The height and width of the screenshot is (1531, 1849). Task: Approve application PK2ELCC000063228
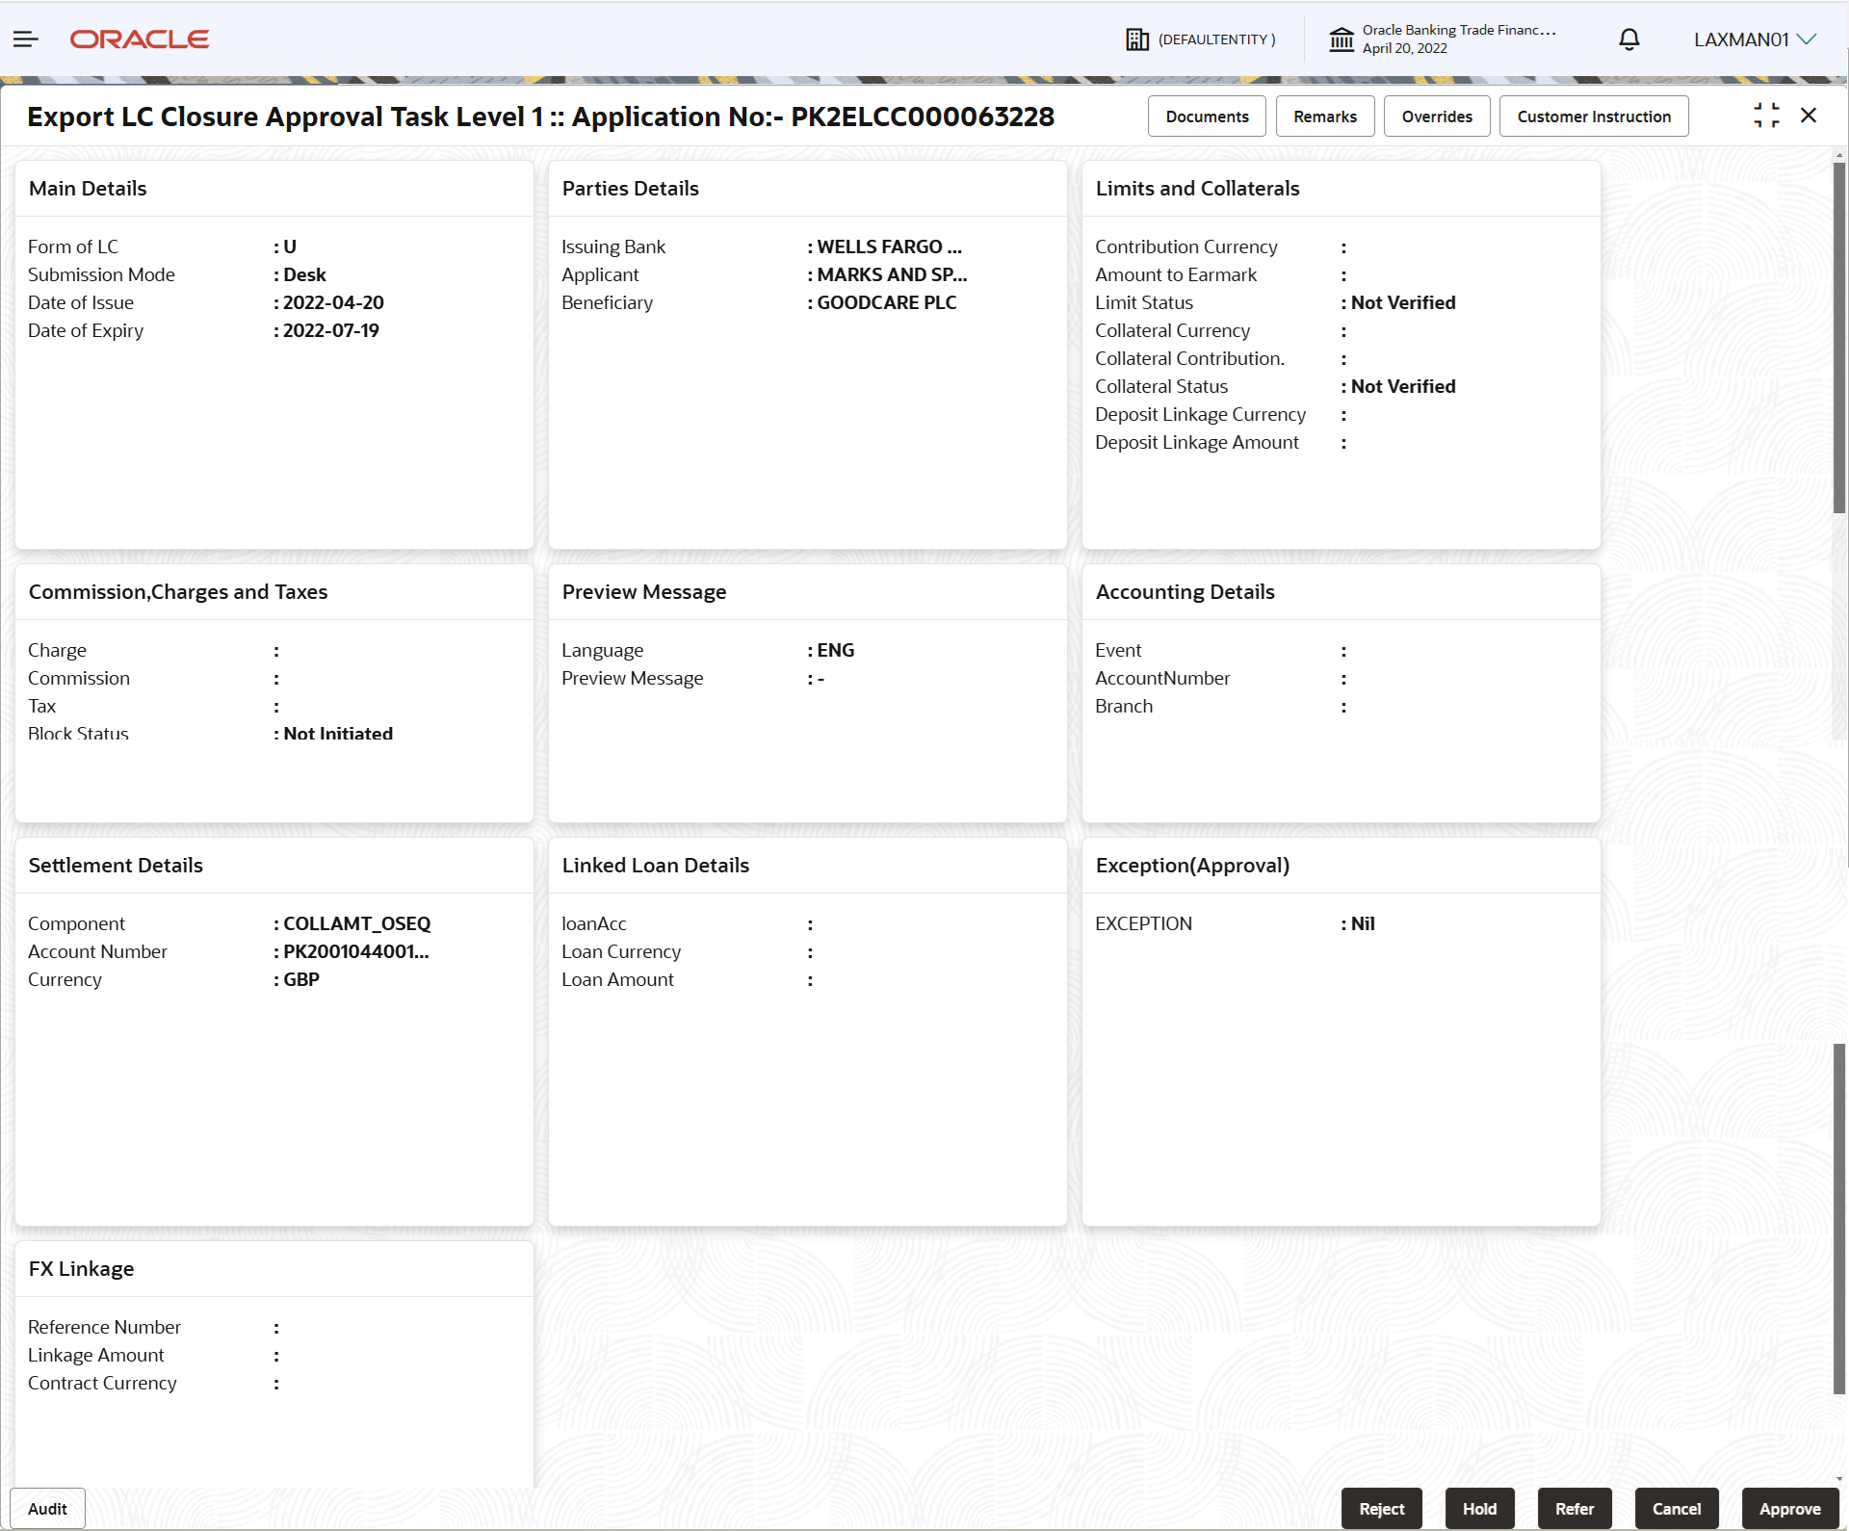tap(1788, 1508)
